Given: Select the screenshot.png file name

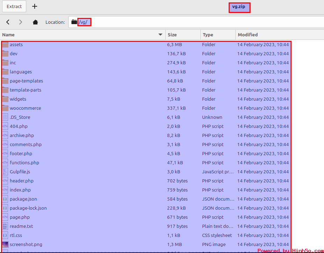Looking at the screenshot, I should (26, 244).
